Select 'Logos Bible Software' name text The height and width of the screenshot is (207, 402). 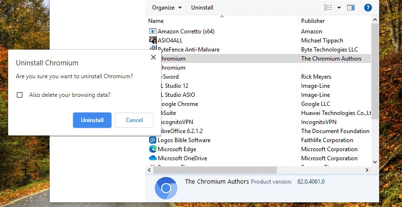coord(184,140)
